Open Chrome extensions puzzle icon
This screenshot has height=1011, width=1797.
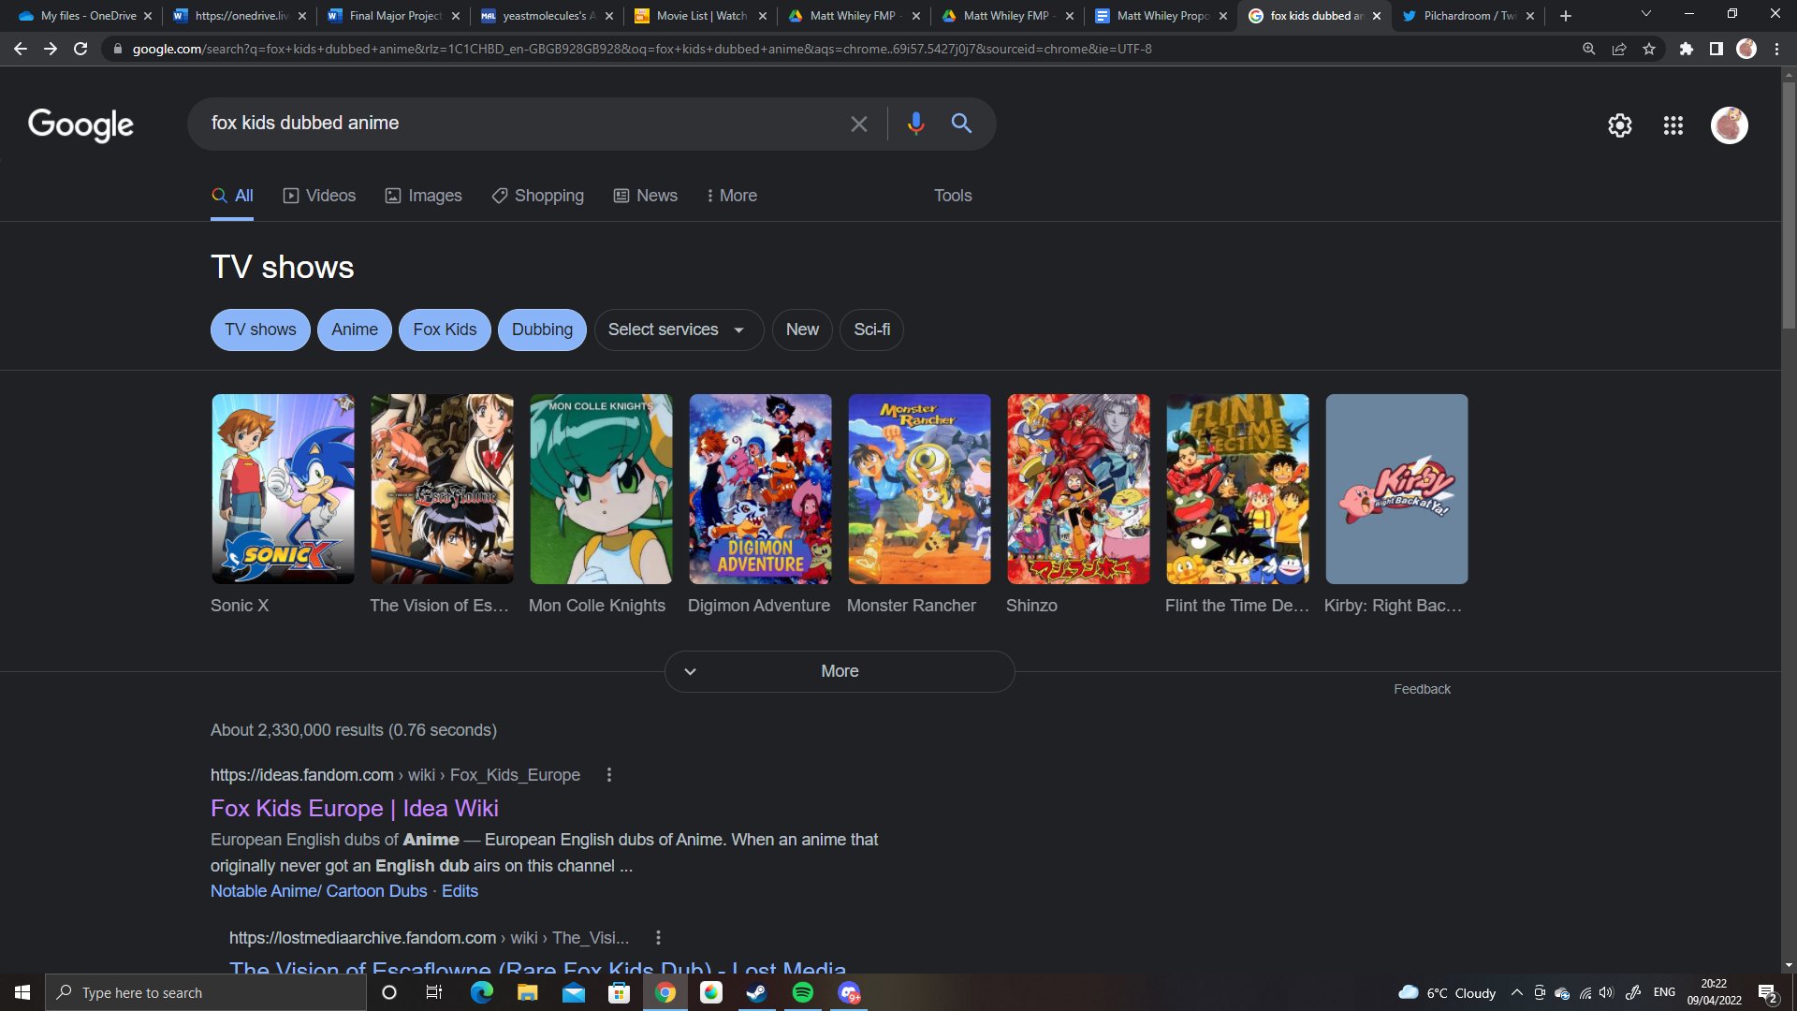coord(1686,49)
